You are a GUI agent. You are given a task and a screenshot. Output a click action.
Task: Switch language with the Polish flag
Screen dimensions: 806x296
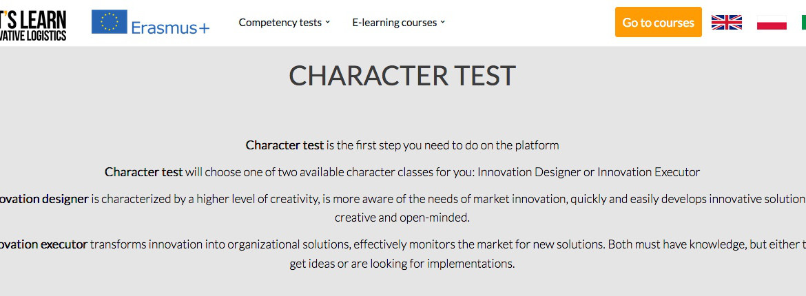pos(772,22)
